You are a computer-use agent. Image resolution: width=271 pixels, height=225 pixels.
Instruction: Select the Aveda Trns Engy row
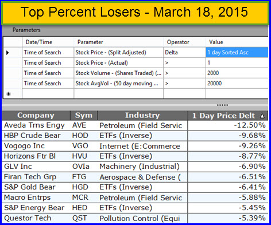[x=135, y=125]
